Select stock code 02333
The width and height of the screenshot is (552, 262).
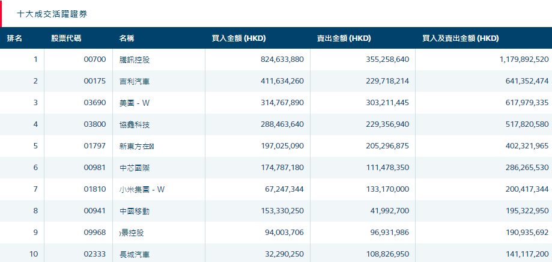95,254
